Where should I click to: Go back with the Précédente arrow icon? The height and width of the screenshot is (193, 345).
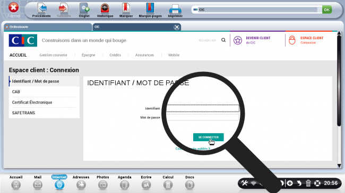(x=41, y=8)
